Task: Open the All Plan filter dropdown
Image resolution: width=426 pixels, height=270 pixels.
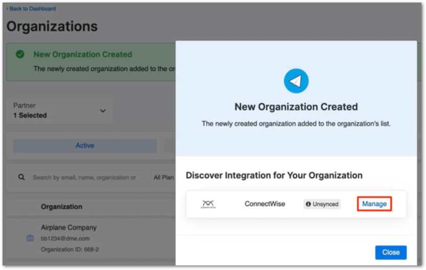Action: coord(164,178)
